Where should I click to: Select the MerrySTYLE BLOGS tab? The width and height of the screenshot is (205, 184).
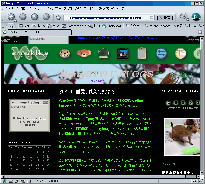[x=40, y=32]
